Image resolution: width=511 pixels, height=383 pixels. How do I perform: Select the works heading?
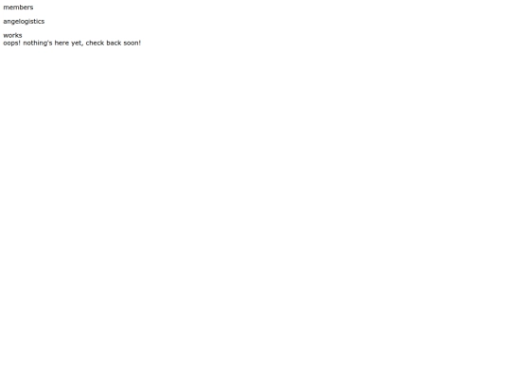coord(12,35)
